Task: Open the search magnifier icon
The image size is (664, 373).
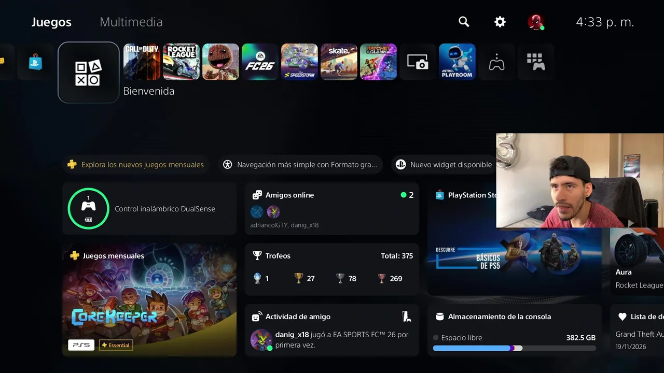Action: [x=464, y=22]
